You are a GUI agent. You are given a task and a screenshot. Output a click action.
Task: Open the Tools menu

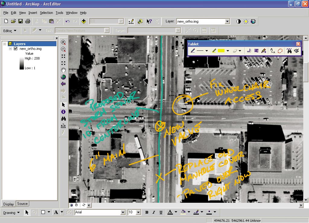click(59, 13)
